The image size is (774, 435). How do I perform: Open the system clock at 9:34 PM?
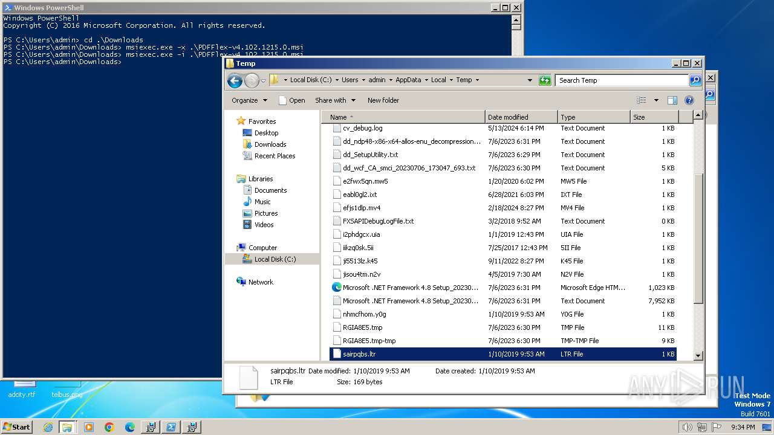click(743, 427)
